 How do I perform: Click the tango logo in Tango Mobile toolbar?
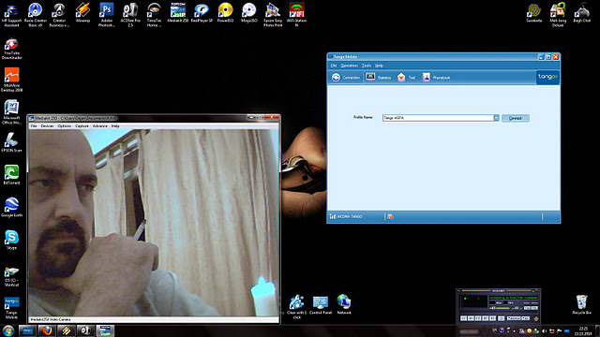[x=547, y=77]
